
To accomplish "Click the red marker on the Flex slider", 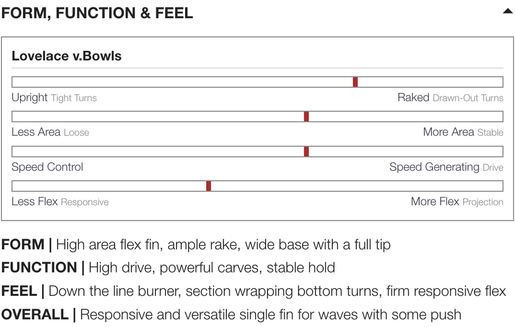I will pyautogui.click(x=208, y=186).
